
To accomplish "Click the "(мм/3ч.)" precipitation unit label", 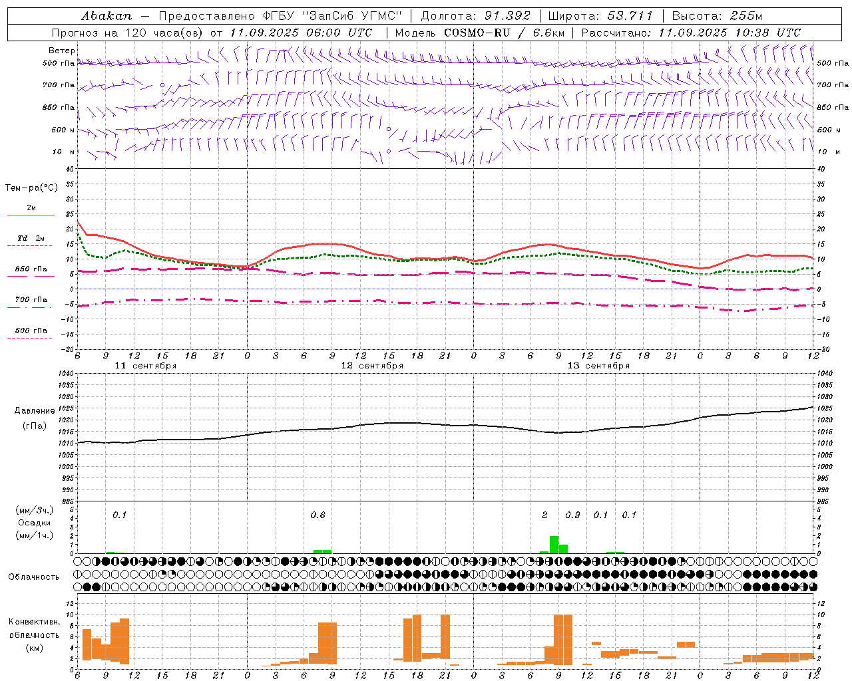I will 34,510.
